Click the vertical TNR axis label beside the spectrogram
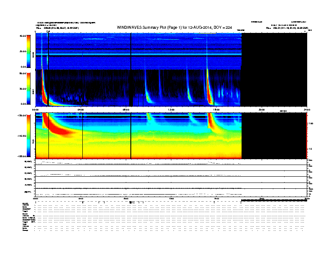 (x=33, y=142)
